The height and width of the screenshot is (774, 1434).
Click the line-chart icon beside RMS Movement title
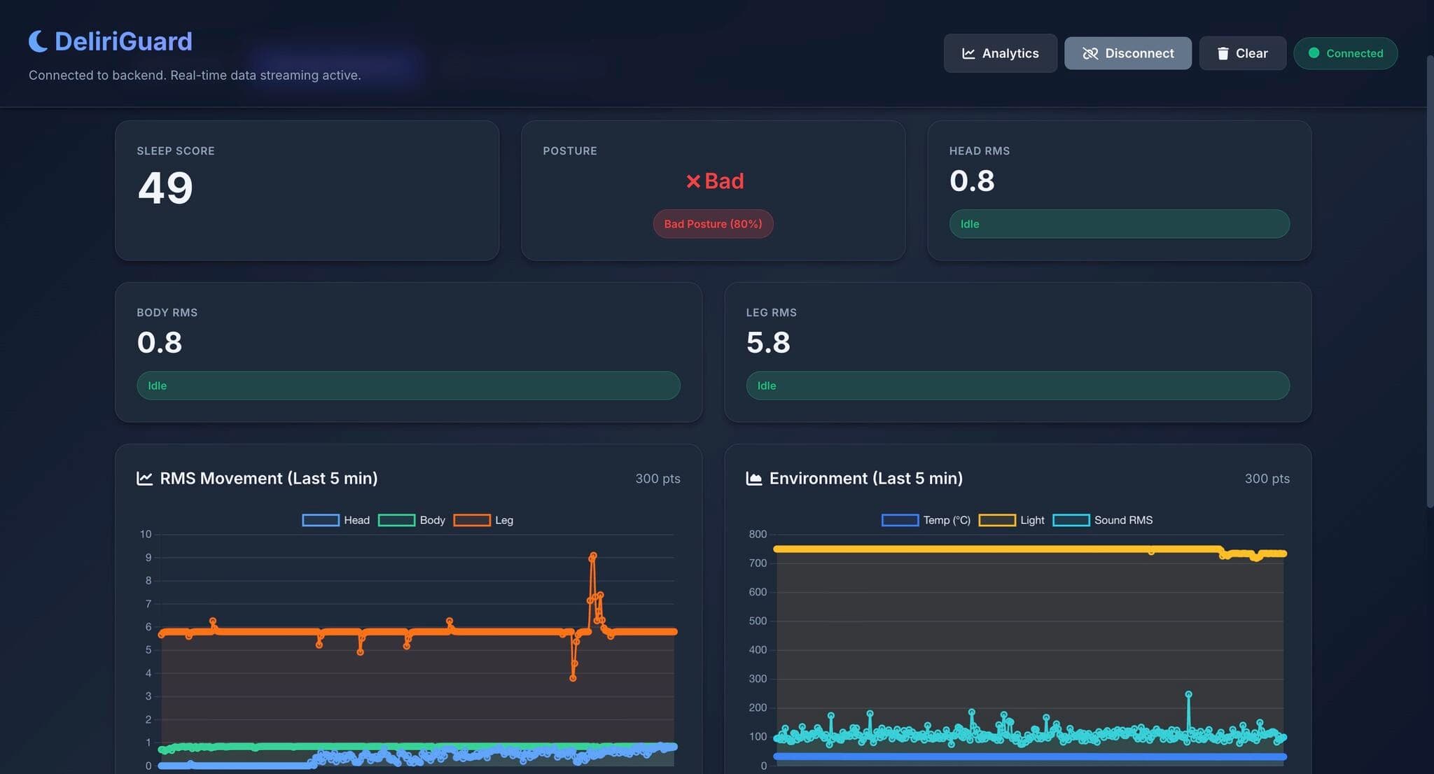click(x=144, y=479)
